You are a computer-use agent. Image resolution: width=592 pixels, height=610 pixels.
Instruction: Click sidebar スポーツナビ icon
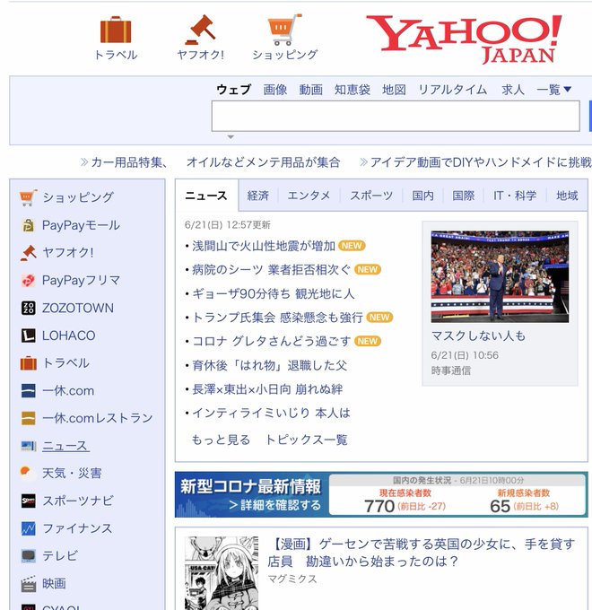pyautogui.click(x=29, y=501)
